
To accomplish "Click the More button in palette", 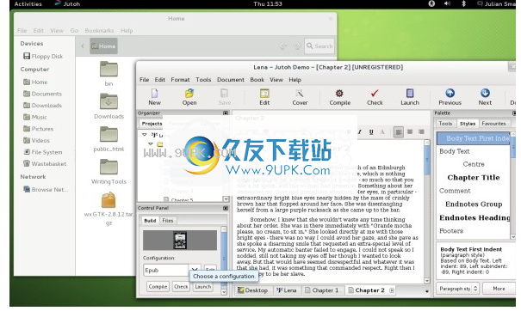I will click(x=499, y=289).
